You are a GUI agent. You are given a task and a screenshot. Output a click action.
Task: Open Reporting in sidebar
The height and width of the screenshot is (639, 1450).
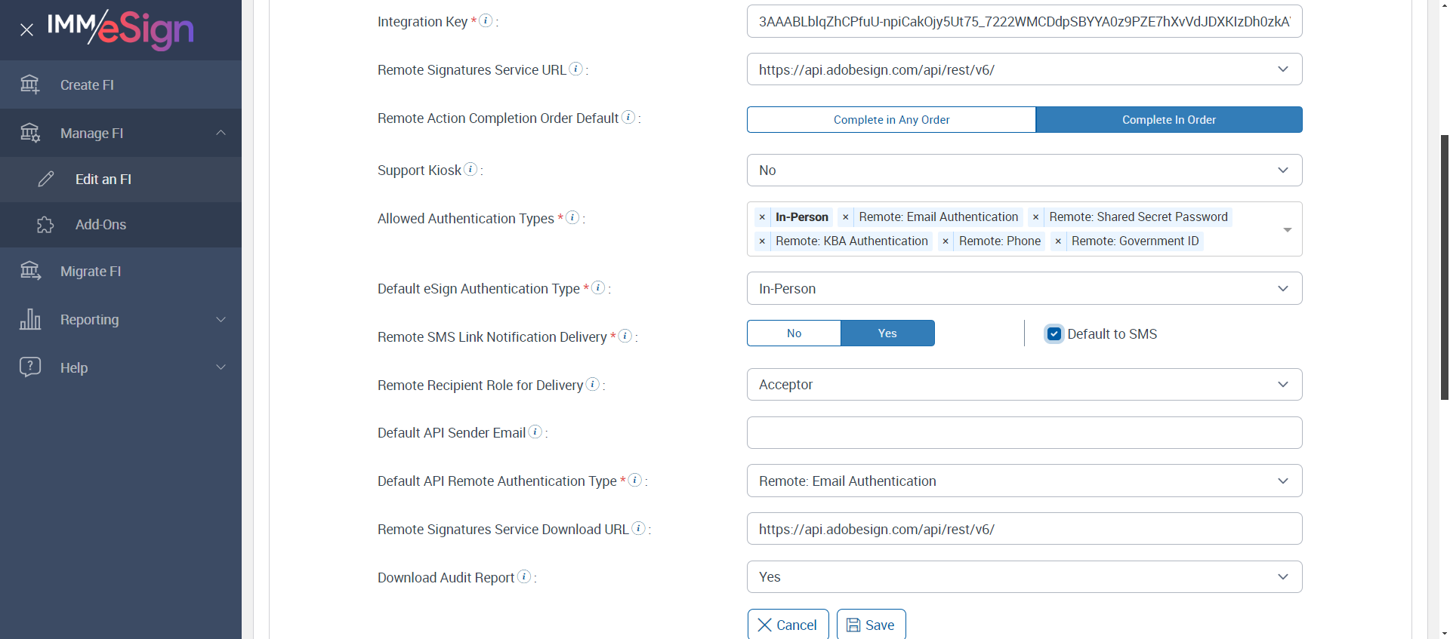pos(121,319)
